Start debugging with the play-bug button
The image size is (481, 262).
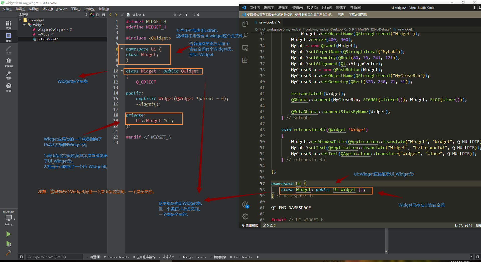[x=9, y=244]
